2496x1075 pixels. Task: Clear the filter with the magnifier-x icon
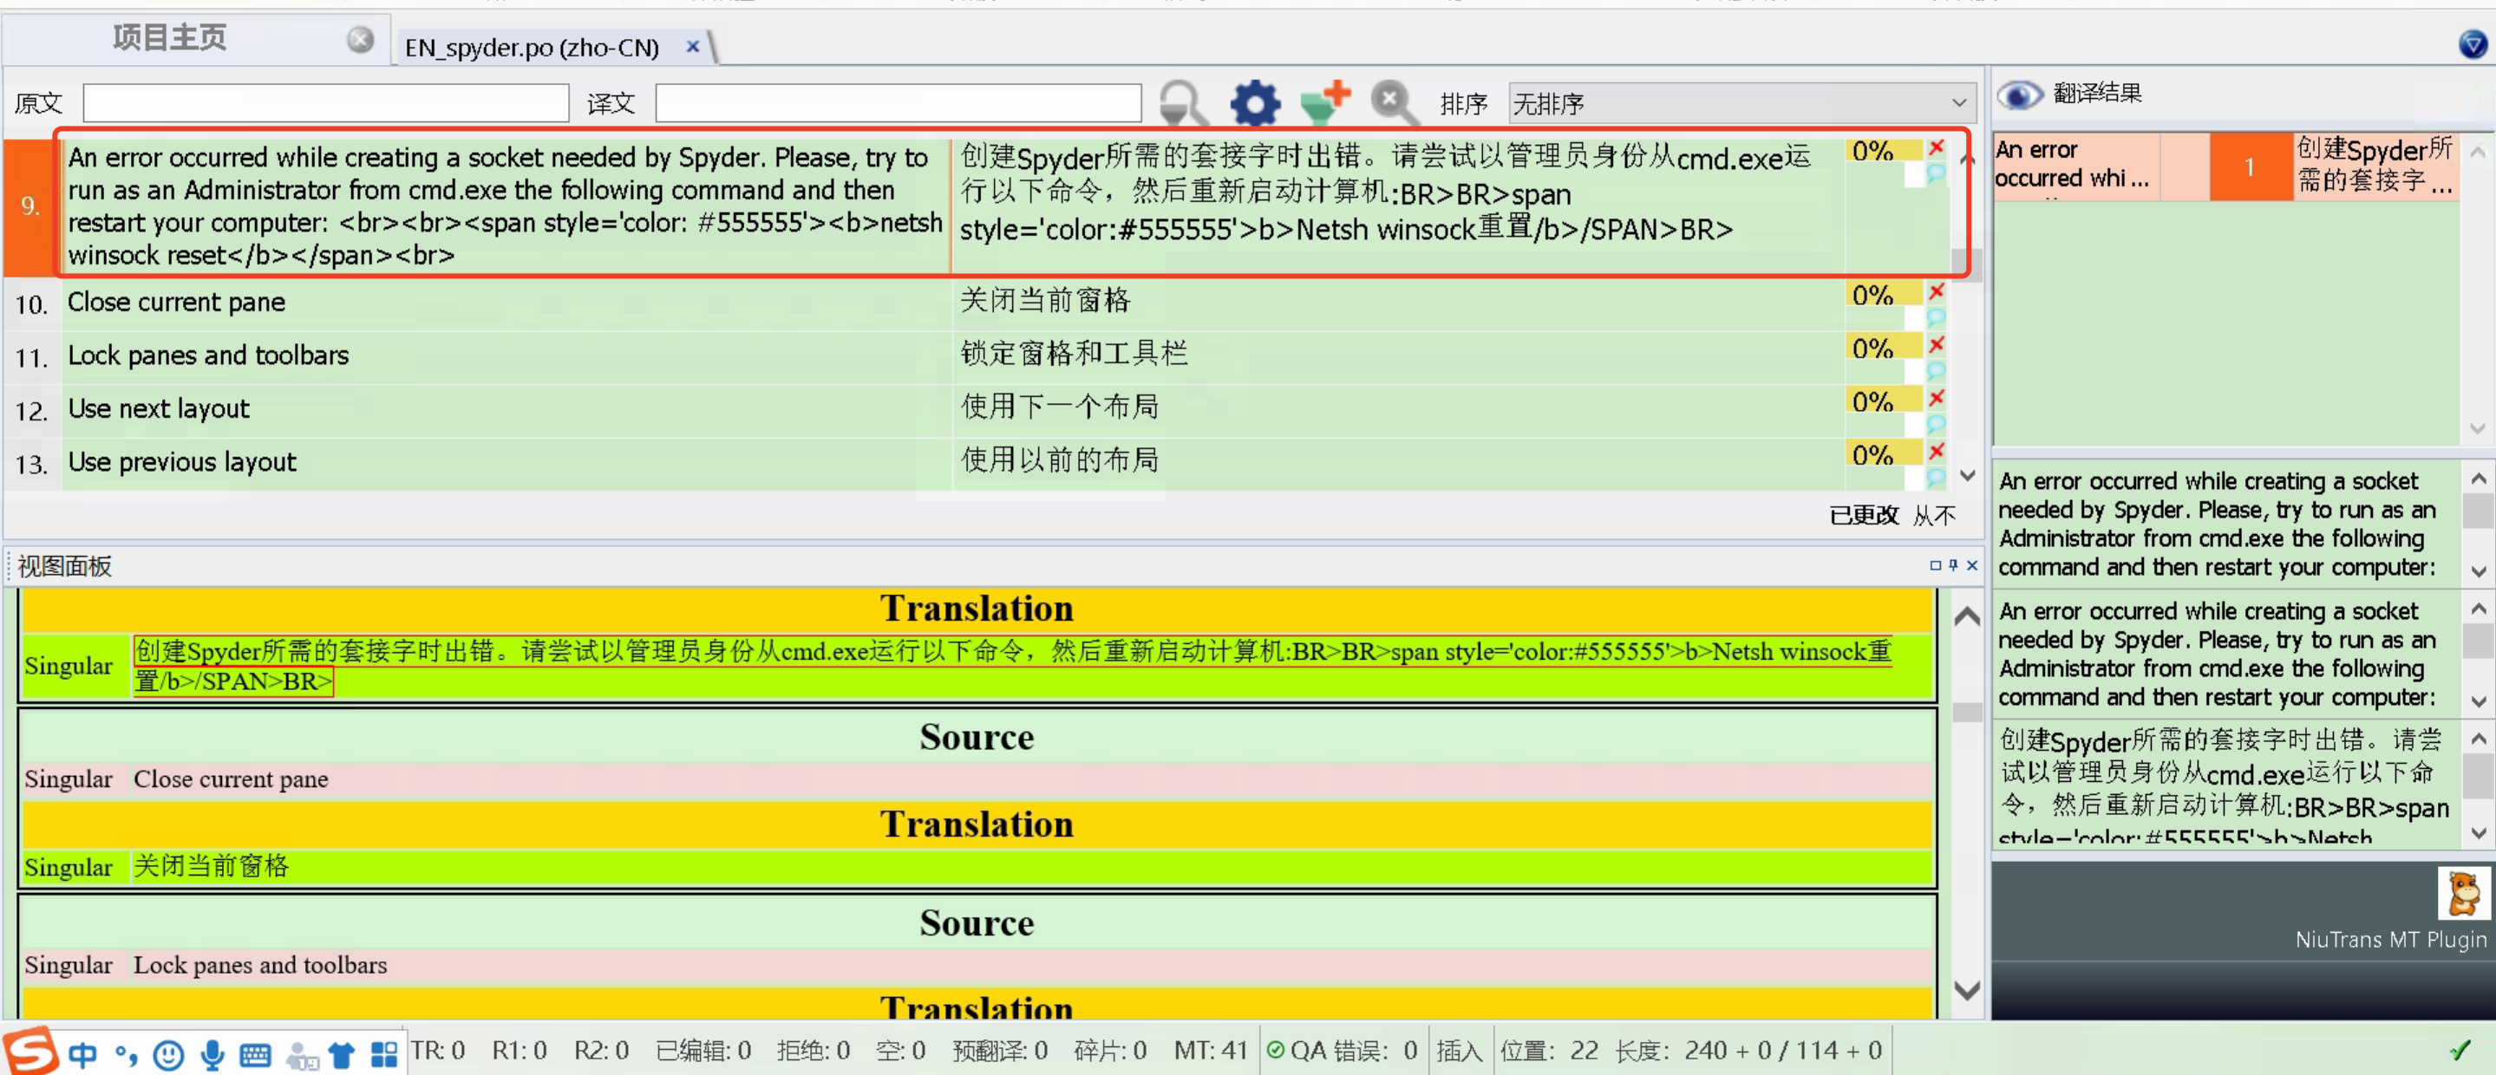click(x=1395, y=102)
